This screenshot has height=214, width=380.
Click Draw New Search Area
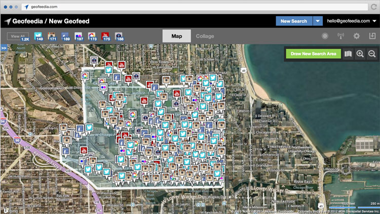313,54
